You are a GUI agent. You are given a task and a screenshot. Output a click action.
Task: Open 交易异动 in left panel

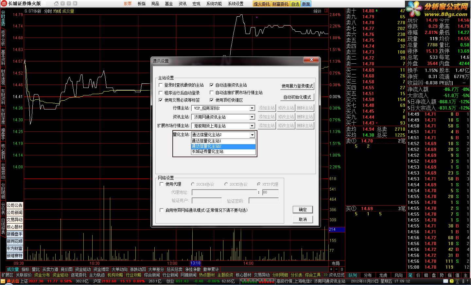15,220
